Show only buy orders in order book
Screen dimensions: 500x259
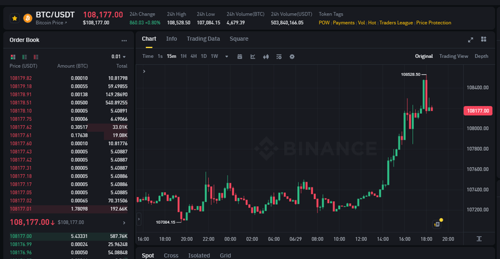pyautogui.click(x=25, y=57)
